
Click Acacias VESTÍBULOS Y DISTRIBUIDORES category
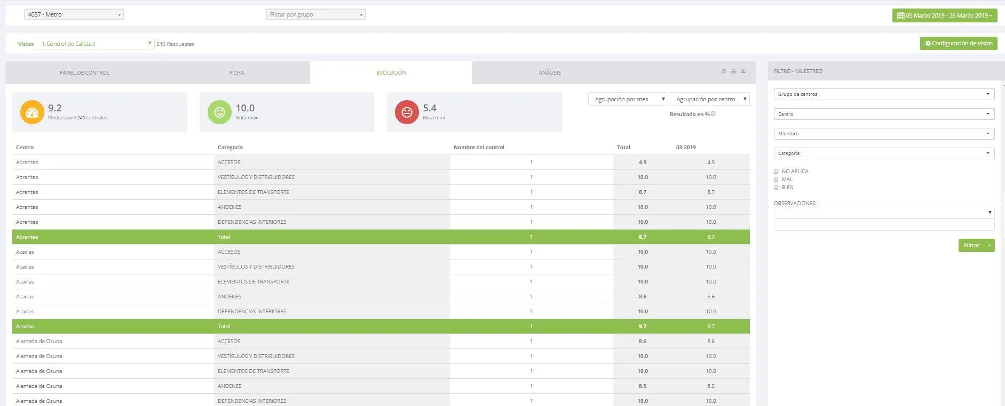pyautogui.click(x=256, y=266)
